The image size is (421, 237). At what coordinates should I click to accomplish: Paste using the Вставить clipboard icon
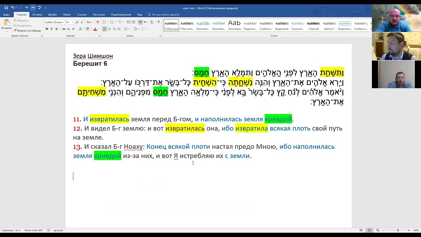tap(7, 22)
